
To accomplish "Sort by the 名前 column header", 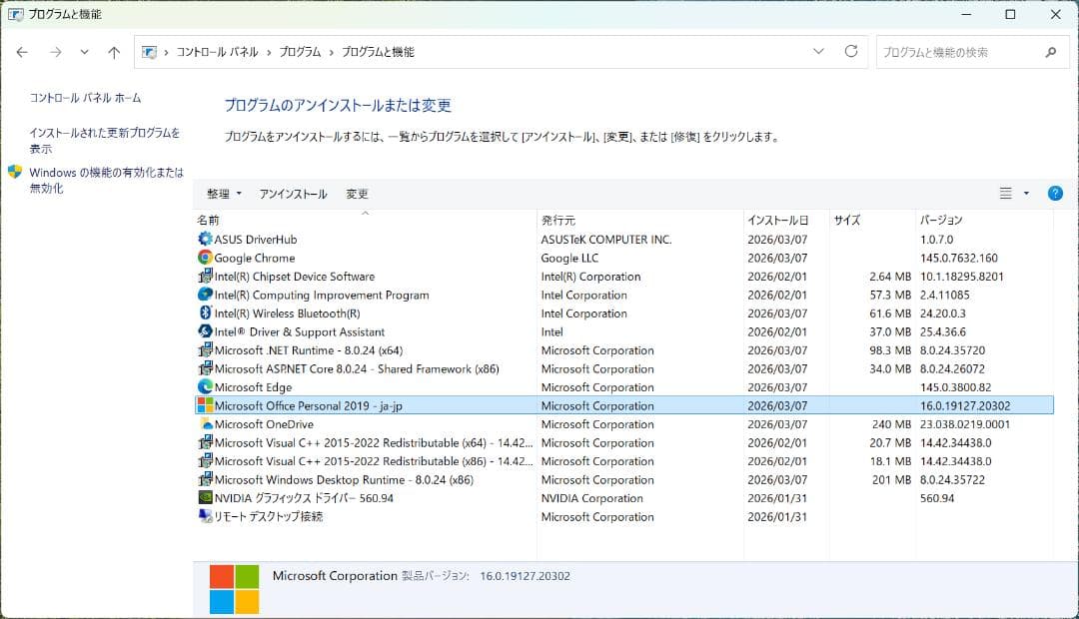I will pos(366,220).
